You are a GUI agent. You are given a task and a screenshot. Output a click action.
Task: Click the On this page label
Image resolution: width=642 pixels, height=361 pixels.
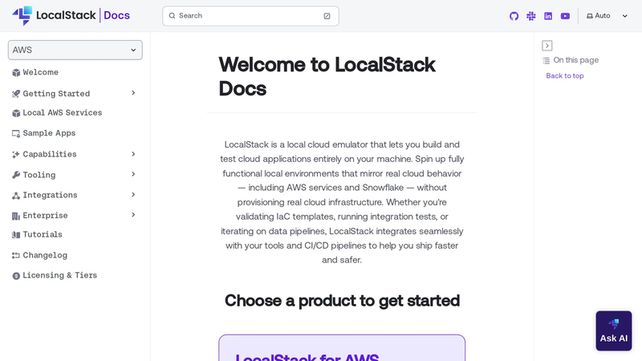point(575,60)
